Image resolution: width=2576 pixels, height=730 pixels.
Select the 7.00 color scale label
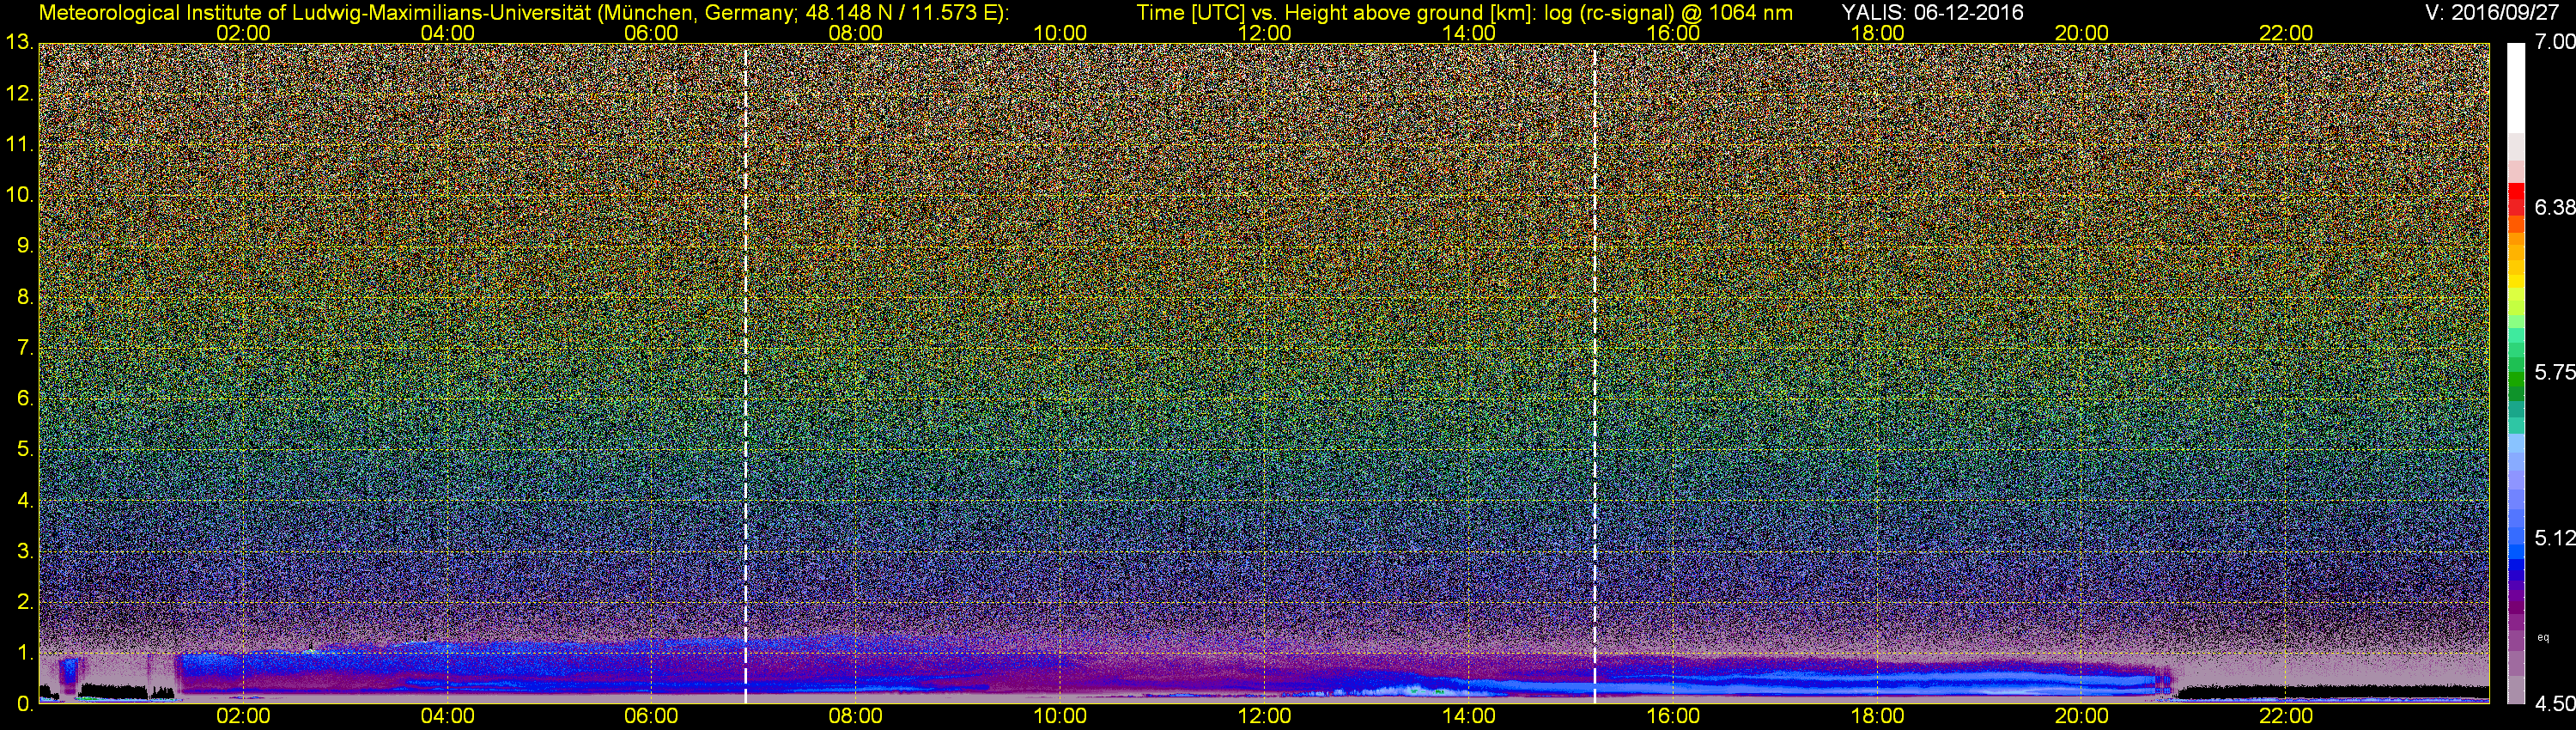click(x=2554, y=42)
